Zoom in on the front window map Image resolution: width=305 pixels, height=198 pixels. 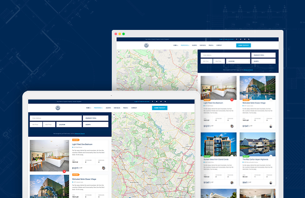114,115
